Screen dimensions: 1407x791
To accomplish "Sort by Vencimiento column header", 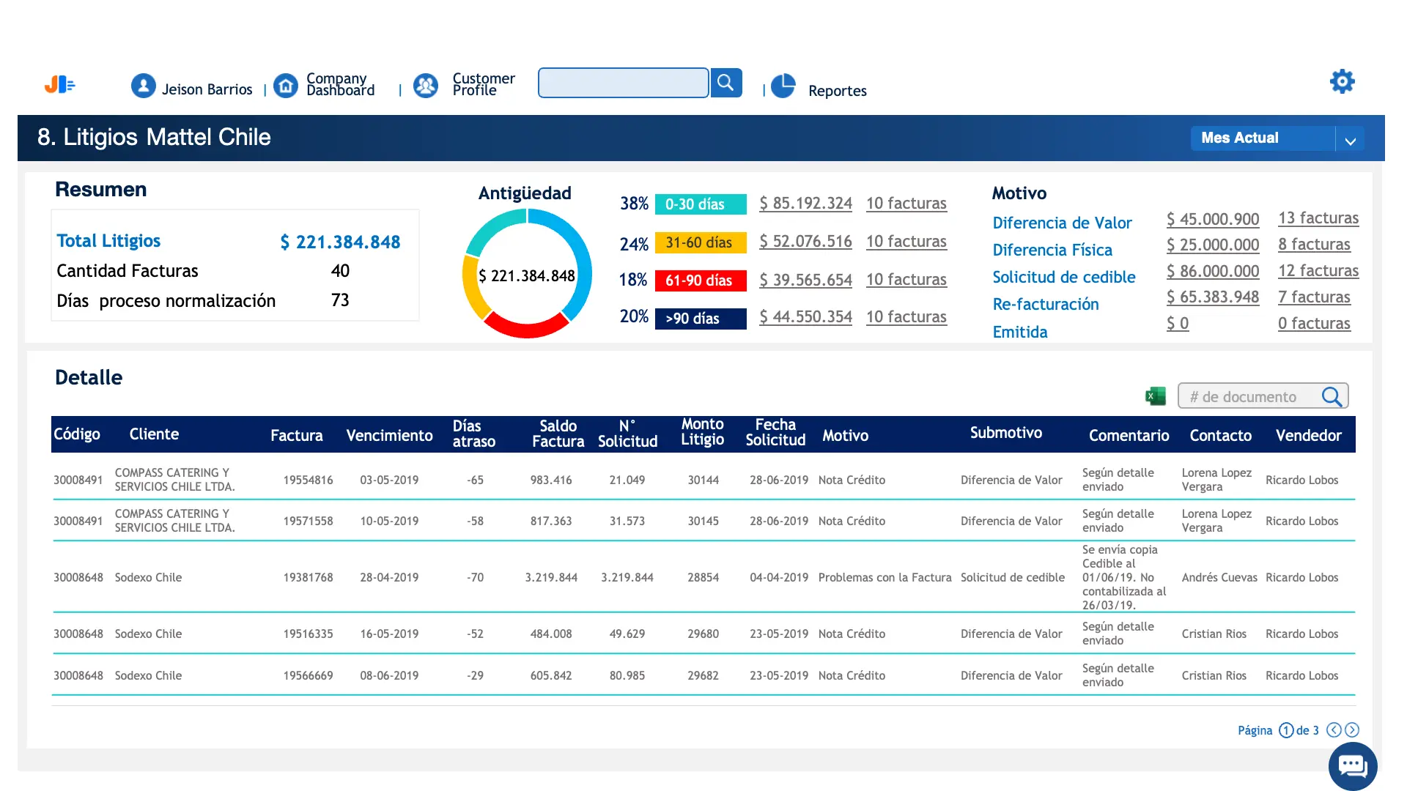I will 389,435.
